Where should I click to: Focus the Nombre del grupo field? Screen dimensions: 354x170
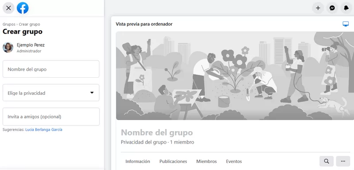[x=51, y=69]
